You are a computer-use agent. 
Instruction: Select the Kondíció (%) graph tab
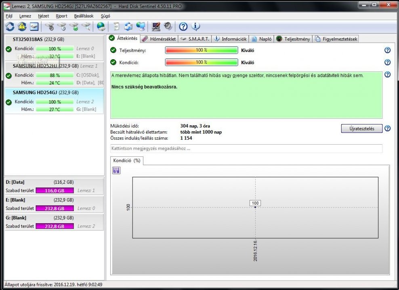click(127, 161)
